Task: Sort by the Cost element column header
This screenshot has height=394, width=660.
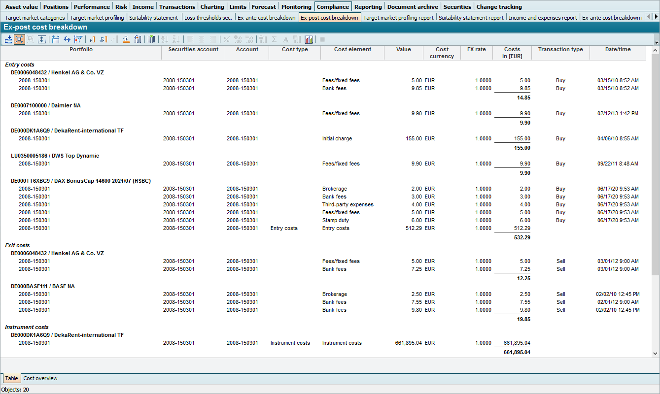Action: tap(352, 49)
